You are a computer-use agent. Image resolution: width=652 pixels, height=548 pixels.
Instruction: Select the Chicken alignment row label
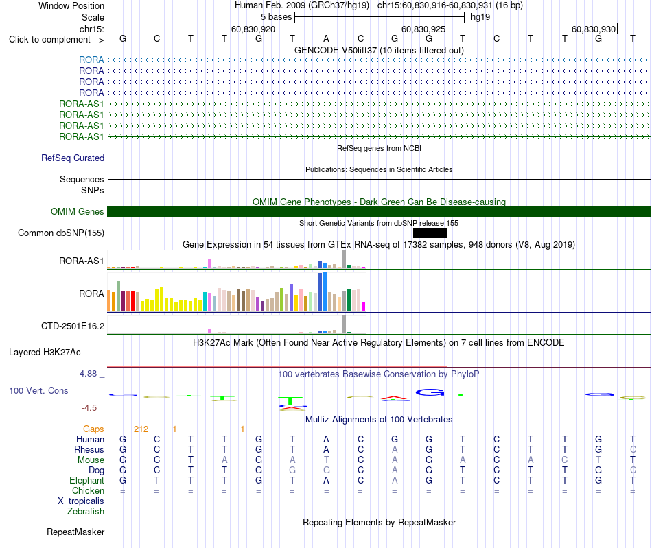coord(88,490)
